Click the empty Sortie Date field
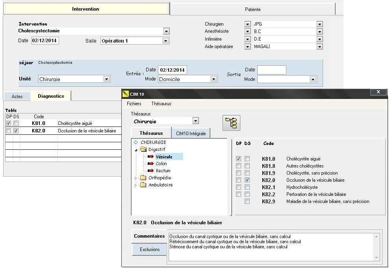Viewport: 390px width, 268px height. (271, 70)
